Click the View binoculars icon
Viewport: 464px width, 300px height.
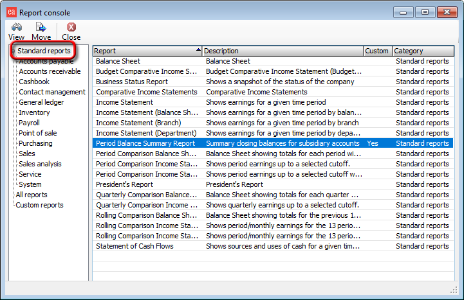coord(16,27)
